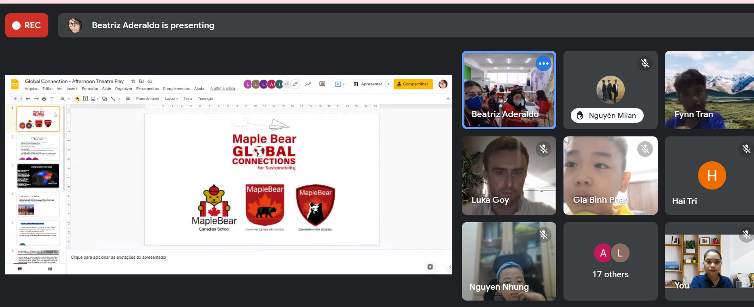Open the Google account avatar
This screenshot has height=307, width=754.
(443, 84)
